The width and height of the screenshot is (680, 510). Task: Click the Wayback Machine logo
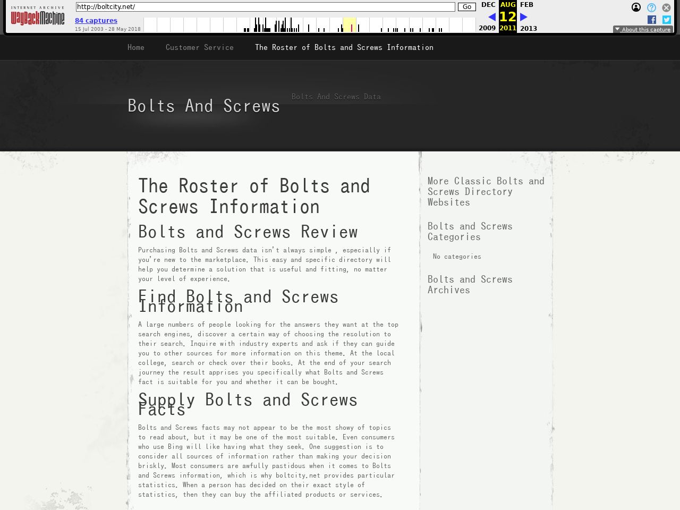[x=37, y=17]
